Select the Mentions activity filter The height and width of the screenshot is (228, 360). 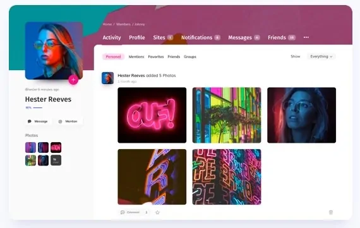click(136, 57)
